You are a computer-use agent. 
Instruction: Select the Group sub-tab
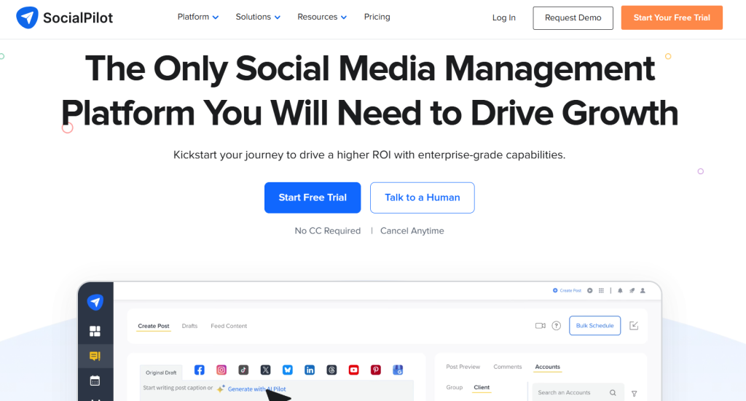tap(455, 388)
